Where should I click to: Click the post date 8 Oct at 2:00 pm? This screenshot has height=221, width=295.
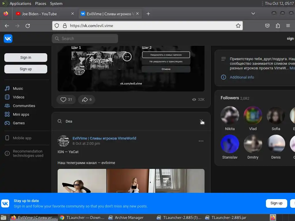click(x=86, y=144)
